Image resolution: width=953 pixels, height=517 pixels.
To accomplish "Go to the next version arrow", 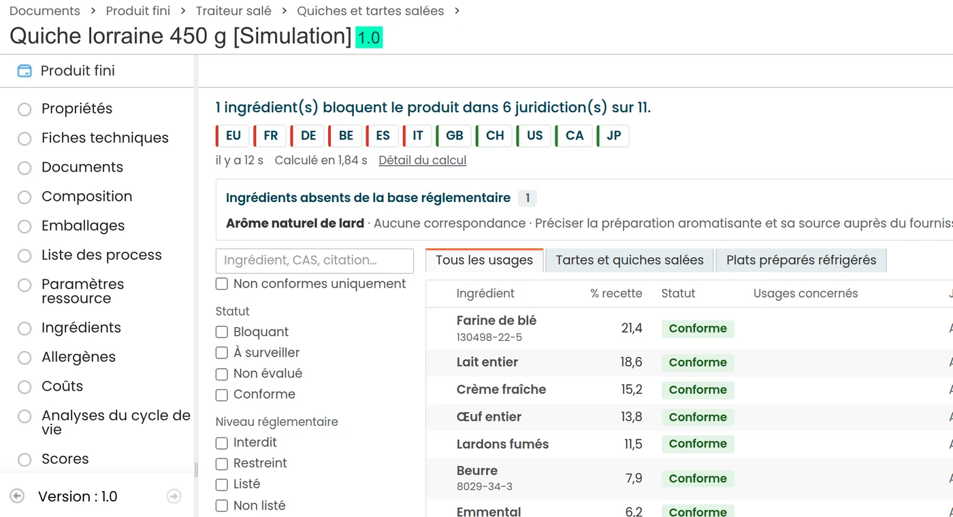I will click(x=174, y=497).
